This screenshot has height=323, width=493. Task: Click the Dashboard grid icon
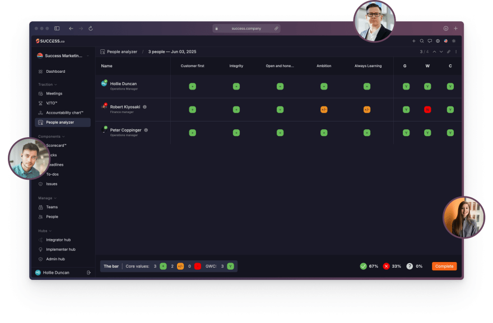[x=40, y=72]
